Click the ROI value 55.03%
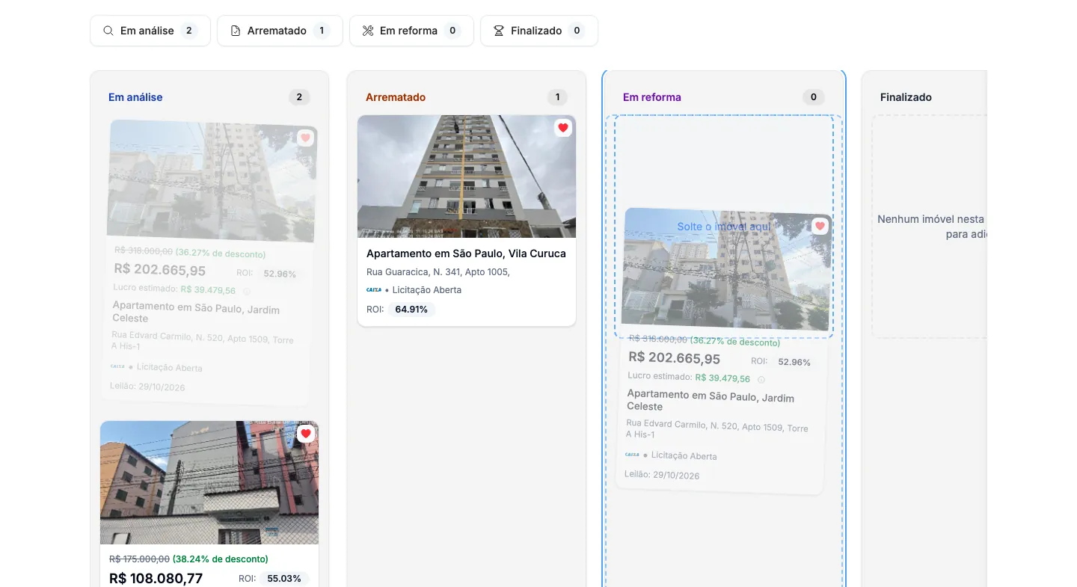Screen dimensions: 1077x587 coord(284,579)
